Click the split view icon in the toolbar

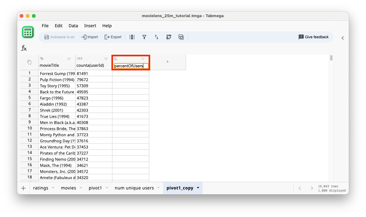pyautogui.click(x=181, y=37)
